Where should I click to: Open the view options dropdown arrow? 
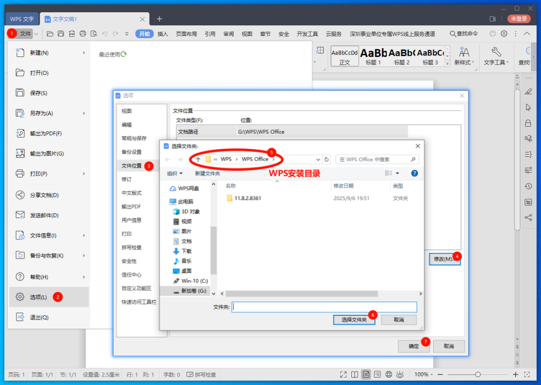coord(397,173)
